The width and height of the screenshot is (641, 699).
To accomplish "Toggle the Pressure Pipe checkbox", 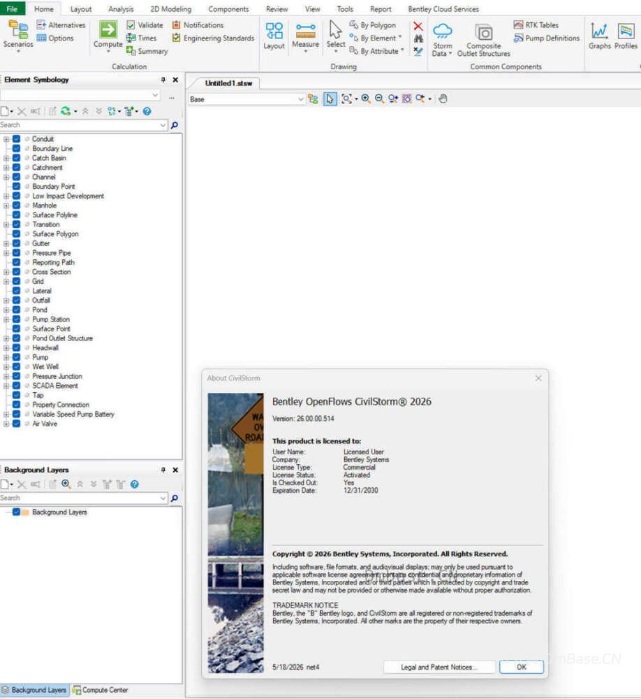I will [x=17, y=253].
